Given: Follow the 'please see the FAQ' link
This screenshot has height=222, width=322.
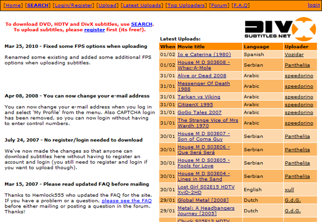Looking at the screenshot, I should click(127, 201).
